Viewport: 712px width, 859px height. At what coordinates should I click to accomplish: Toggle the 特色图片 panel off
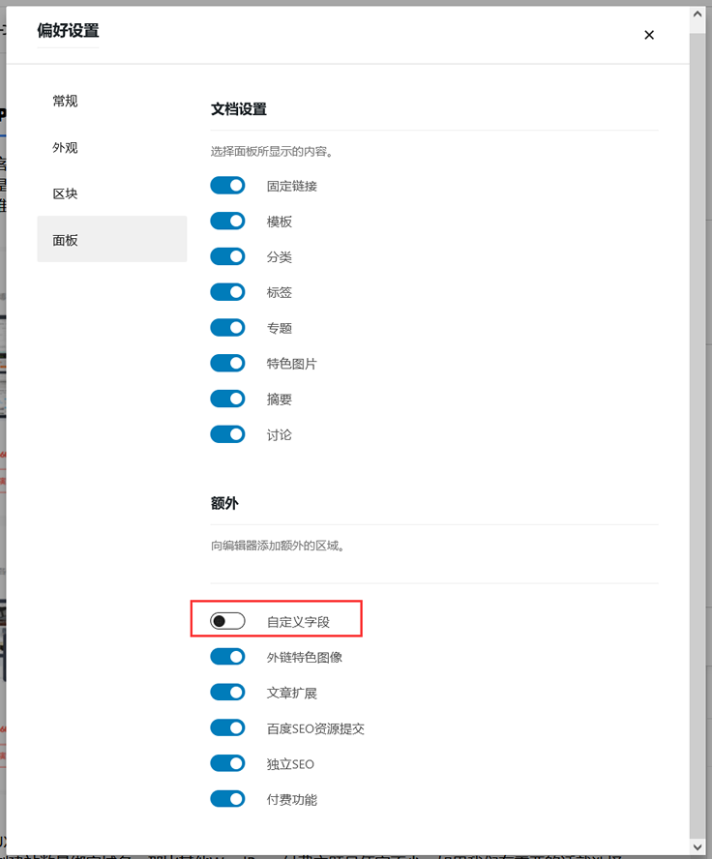click(x=227, y=363)
